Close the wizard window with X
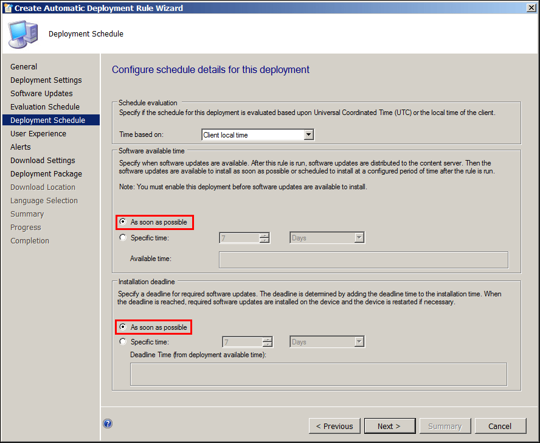540x443 pixels. pyautogui.click(x=531, y=8)
